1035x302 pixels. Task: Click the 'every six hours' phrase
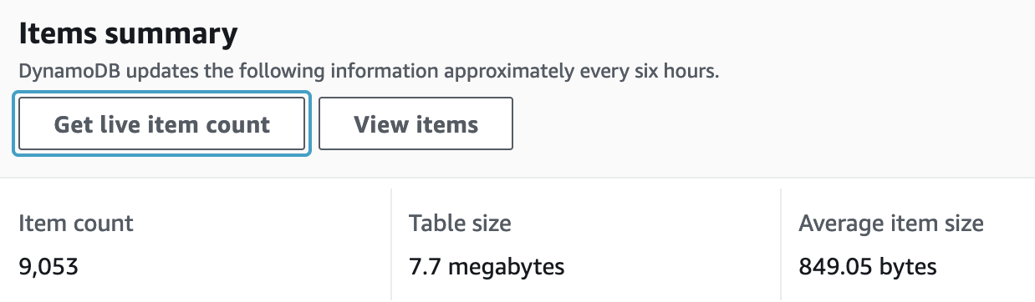pyautogui.click(x=648, y=71)
